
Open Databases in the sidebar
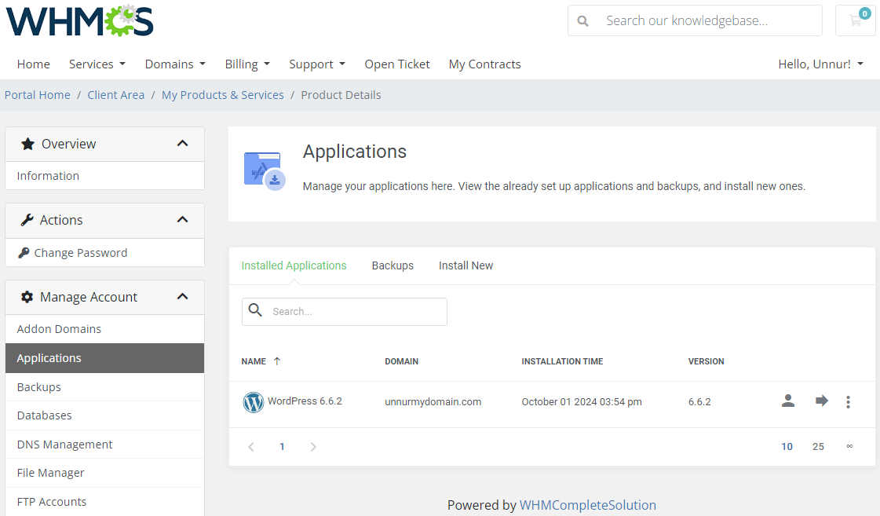coord(105,415)
